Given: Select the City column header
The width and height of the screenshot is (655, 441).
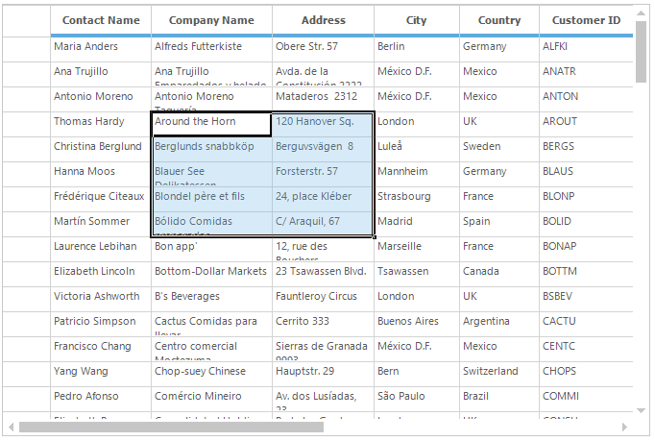Looking at the screenshot, I should (416, 20).
